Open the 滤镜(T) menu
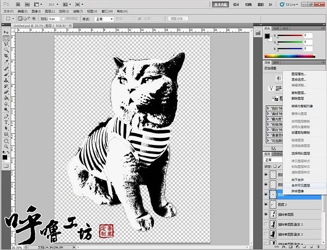The height and width of the screenshot is (250, 327). (78, 11)
